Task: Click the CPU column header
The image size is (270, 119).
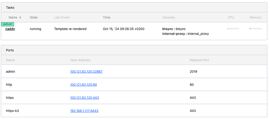Action: 231,18
